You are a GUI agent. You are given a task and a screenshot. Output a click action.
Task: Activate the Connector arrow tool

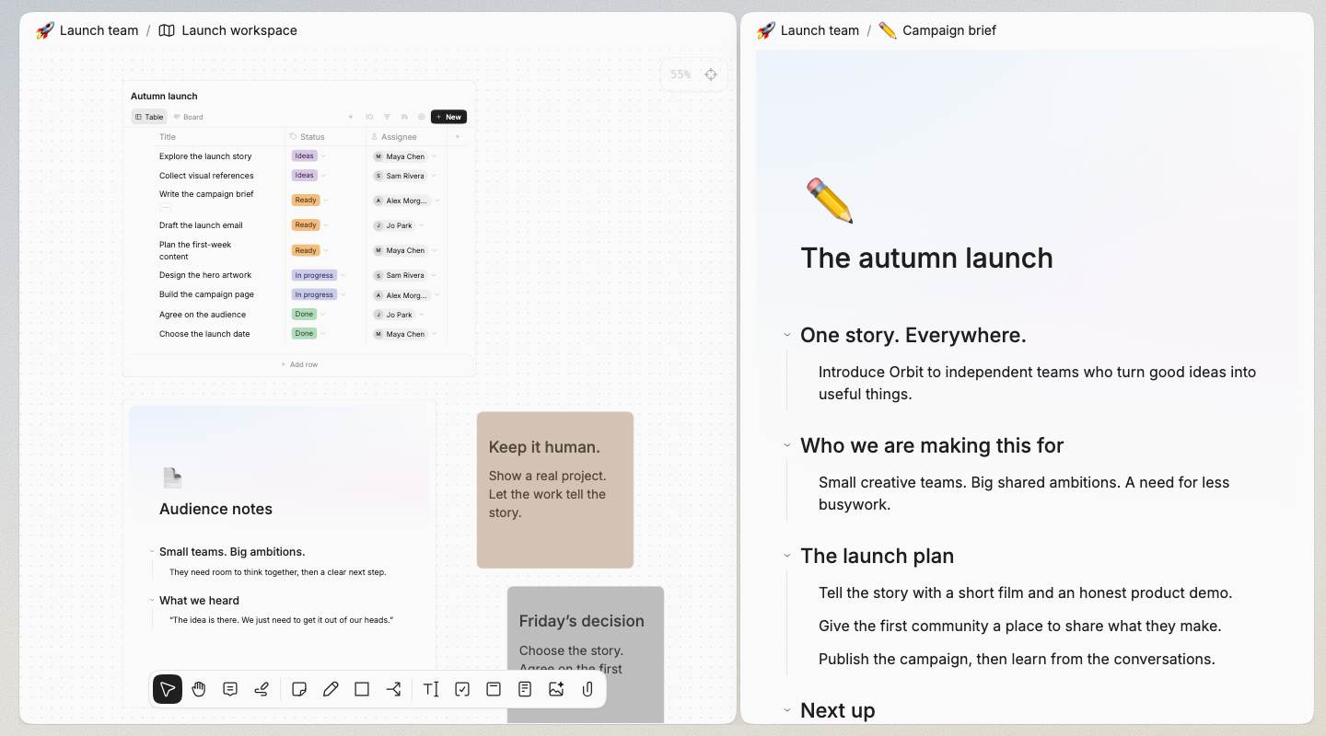[393, 689]
